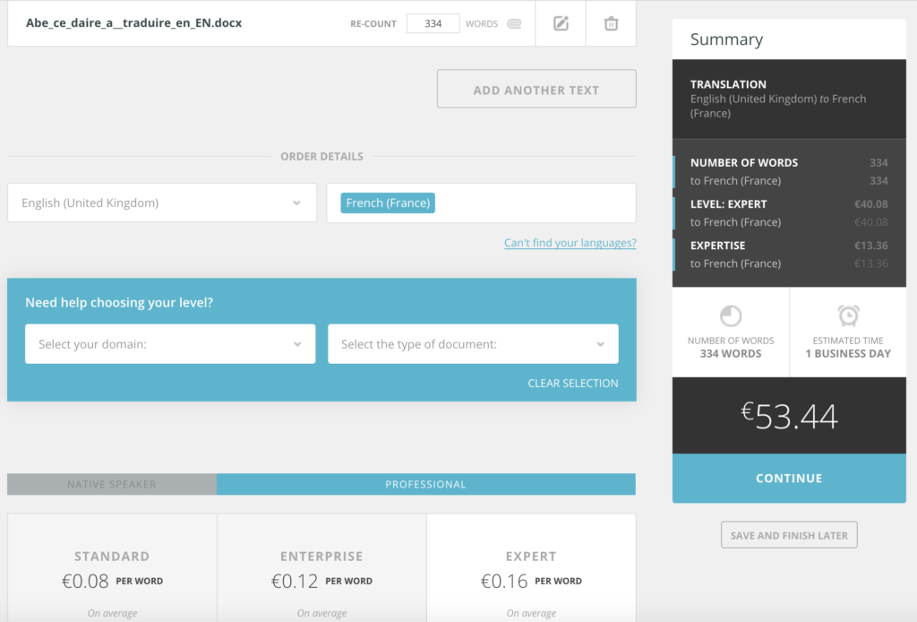Delete the uploaded document with the trash icon
The height and width of the screenshot is (622, 917).
click(611, 23)
